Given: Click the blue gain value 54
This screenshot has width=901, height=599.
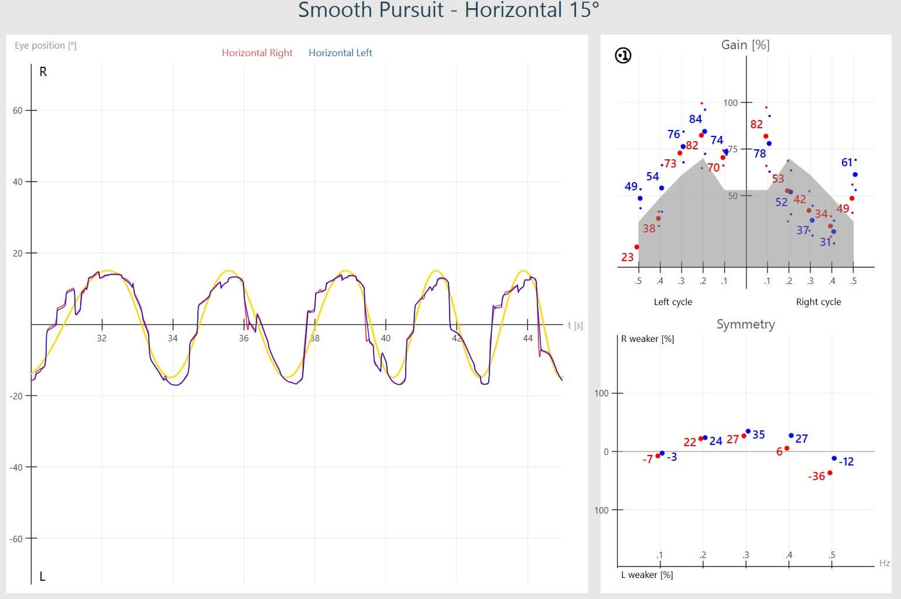Looking at the screenshot, I should tap(653, 177).
